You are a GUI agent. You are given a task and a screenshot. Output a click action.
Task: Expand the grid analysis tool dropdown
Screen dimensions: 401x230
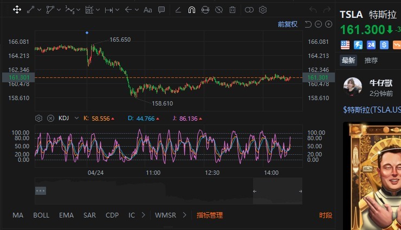pos(98,10)
